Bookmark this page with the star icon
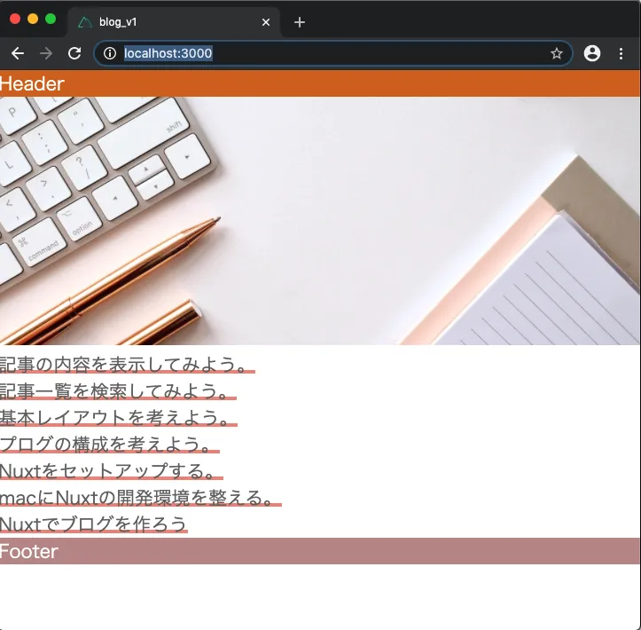Screen dimensions: 641x630 click(556, 53)
